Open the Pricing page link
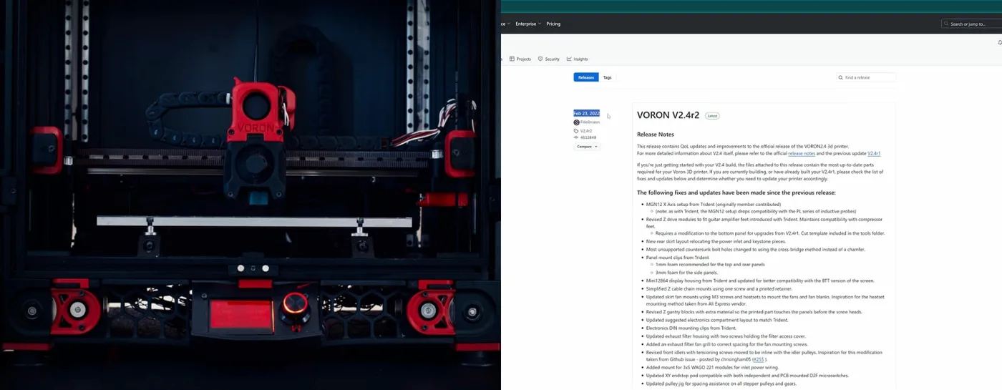 tap(553, 24)
